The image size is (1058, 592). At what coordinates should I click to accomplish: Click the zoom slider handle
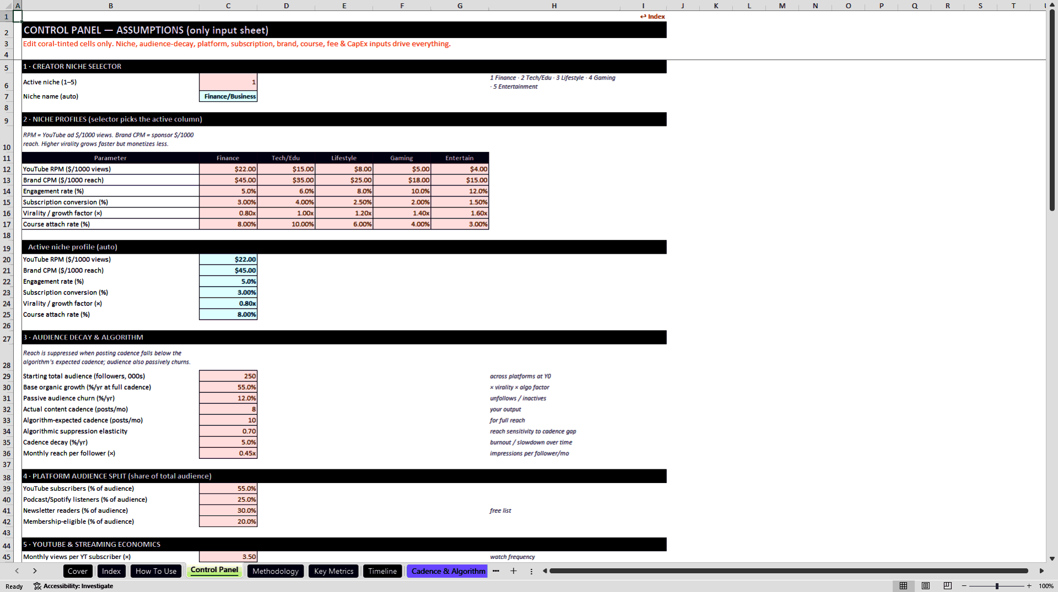(997, 586)
